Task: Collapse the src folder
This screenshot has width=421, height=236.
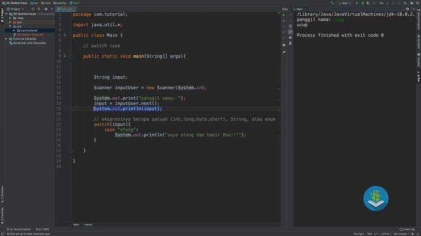Action: [x=11, y=26]
